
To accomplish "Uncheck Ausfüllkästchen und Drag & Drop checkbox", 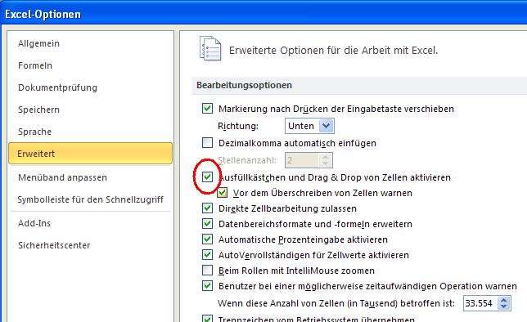I will (x=207, y=177).
